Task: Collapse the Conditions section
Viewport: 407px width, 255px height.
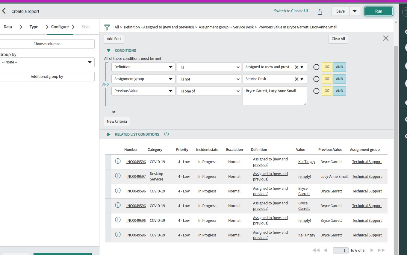Action: [108, 51]
